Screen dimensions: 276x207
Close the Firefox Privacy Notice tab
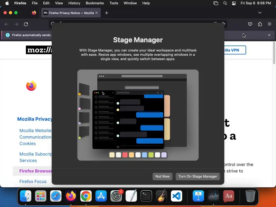(x=96, y=13)
